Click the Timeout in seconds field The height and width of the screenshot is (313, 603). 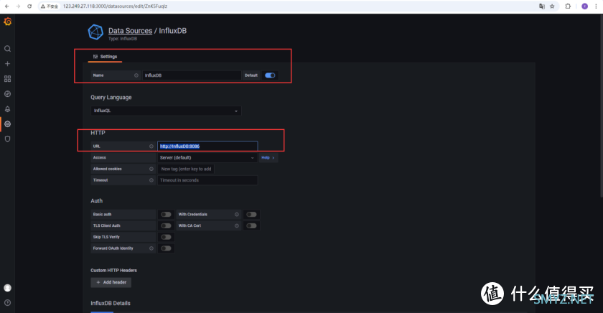pyautogui.click(x=207, y=180)
